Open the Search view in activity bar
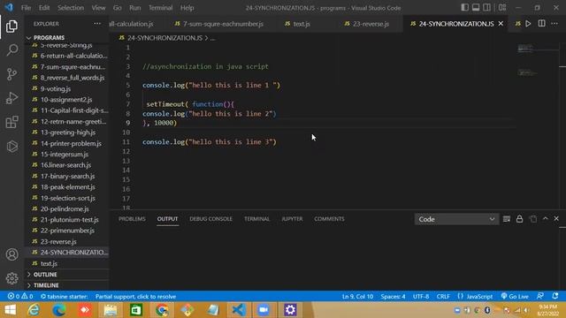This screenshot has width=566, height=318. pyautogui.click(x=11, y=49)
